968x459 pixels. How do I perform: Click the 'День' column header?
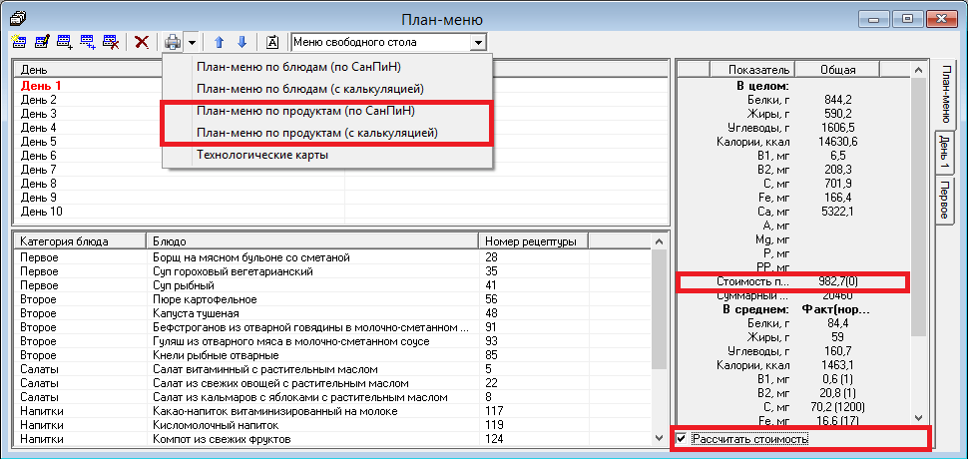[x=179, y=70]
